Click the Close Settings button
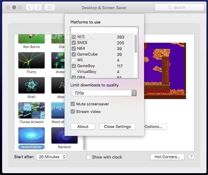Image resolution: width=208 pixels, height=175 pixels. (117, 127)
